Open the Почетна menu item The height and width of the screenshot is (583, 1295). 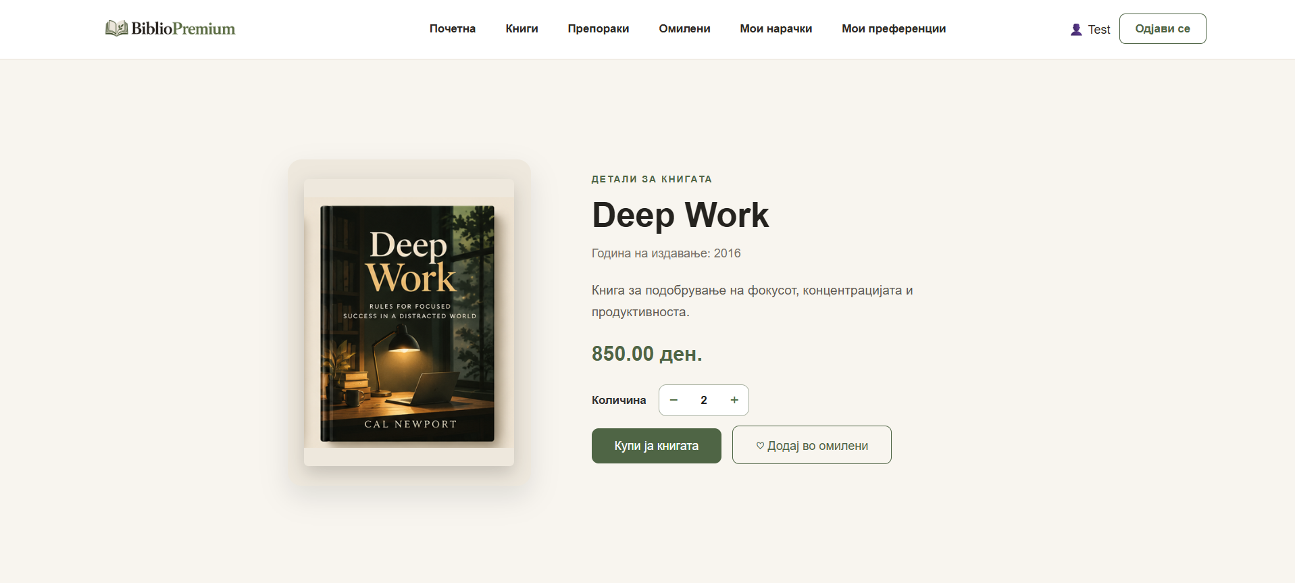[x=453, y=28]
